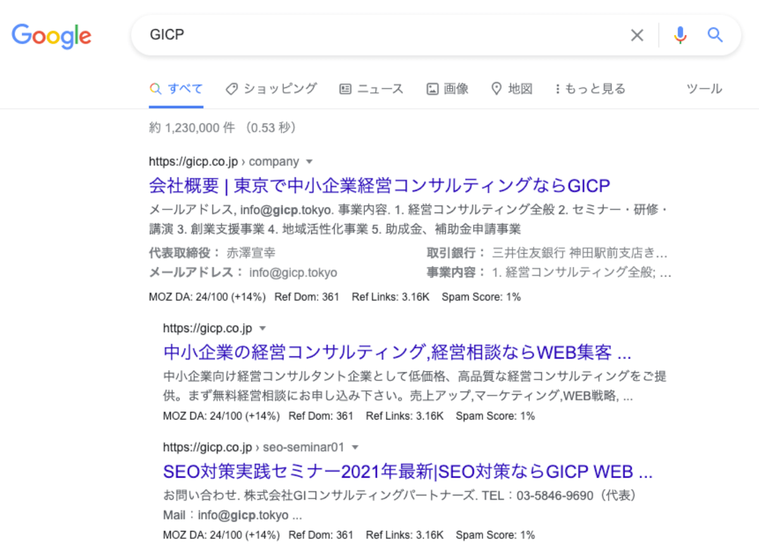Open the 中小企業の経営コンサルティング result link
The height and width of the screenshot is (560, 759).
397,351
